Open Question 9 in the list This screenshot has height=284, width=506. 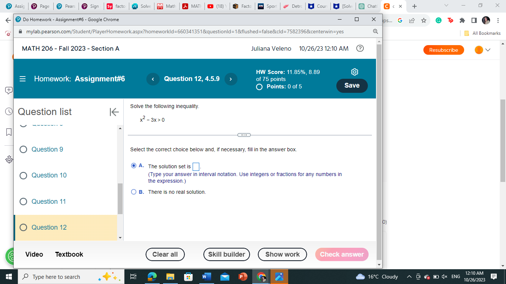[x=47, y=149]
